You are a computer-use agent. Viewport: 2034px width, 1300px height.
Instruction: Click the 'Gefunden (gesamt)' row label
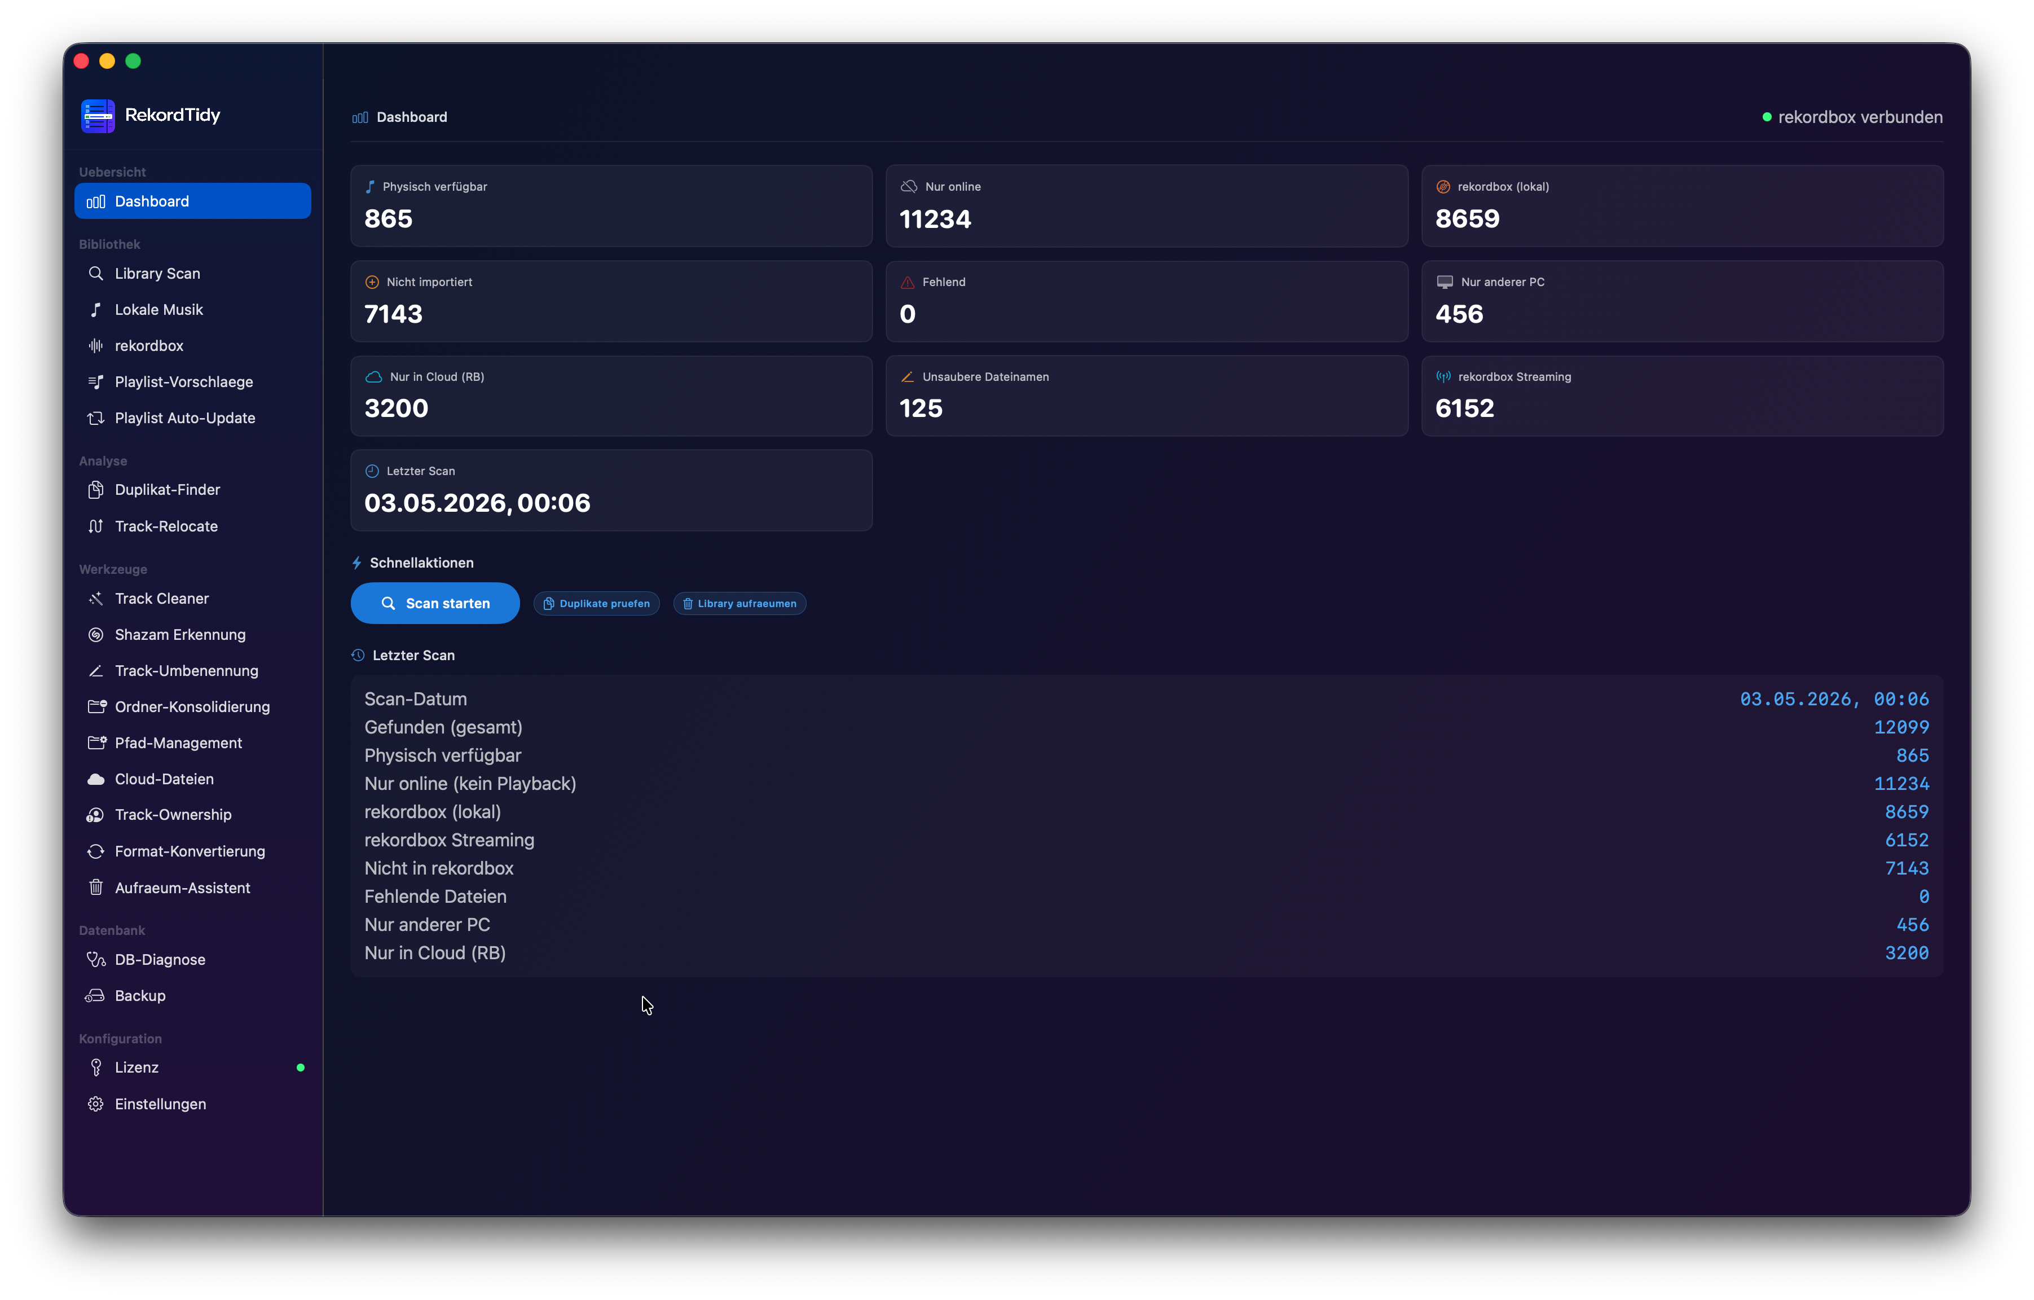coord(443,727)
